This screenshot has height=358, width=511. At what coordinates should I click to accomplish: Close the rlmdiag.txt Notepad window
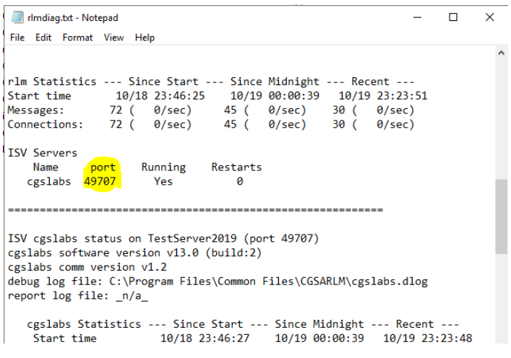click(489, 17)
